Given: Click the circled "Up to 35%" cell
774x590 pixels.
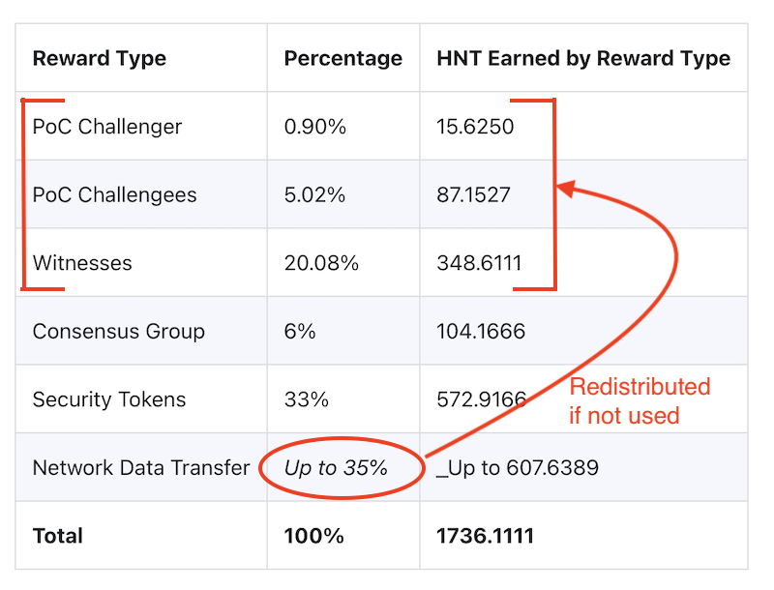Looking at the screenshot, I should click(336, 468).
